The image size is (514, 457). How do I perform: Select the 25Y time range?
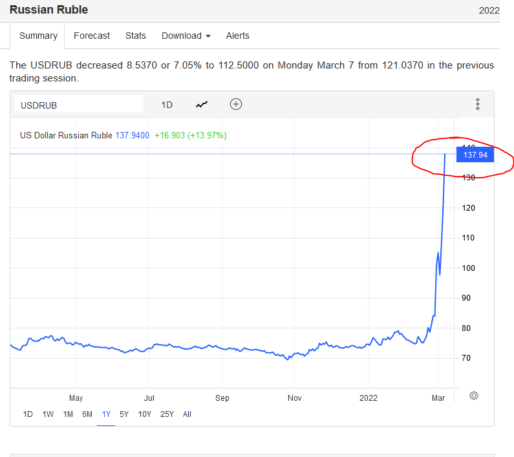167,414
